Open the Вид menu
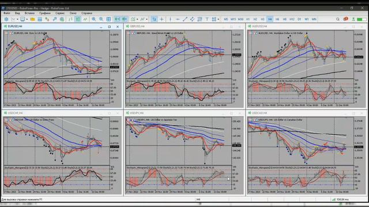The image size is (369, 207). (17, 13)
